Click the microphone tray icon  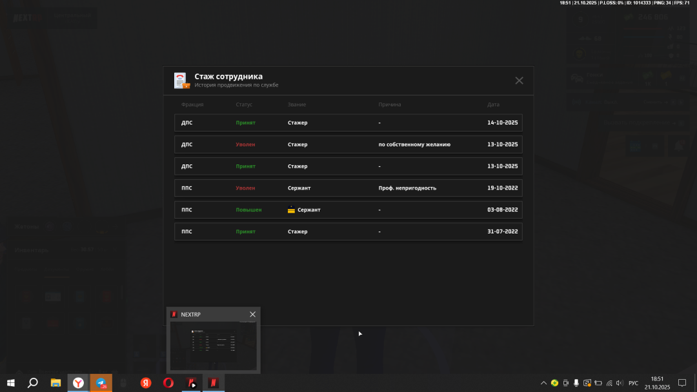(576, 383)
